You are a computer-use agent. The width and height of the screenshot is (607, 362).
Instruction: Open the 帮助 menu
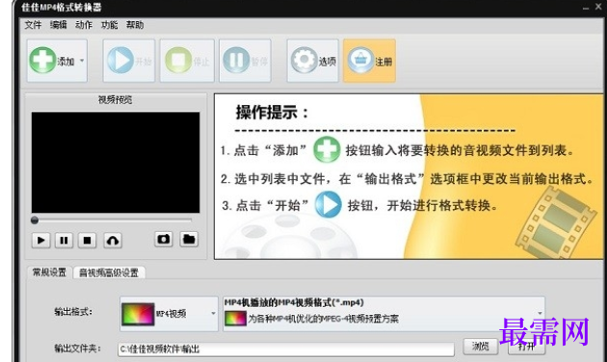point(135,25)
